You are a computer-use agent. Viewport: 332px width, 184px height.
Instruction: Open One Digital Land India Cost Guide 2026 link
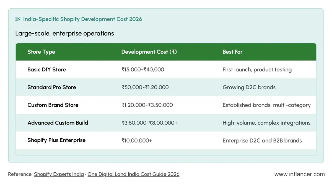[133, 174]
